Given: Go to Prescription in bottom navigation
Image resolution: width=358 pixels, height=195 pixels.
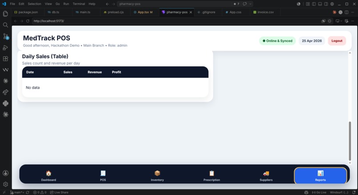Looking at the screenshot, I should tap(212, 175).
